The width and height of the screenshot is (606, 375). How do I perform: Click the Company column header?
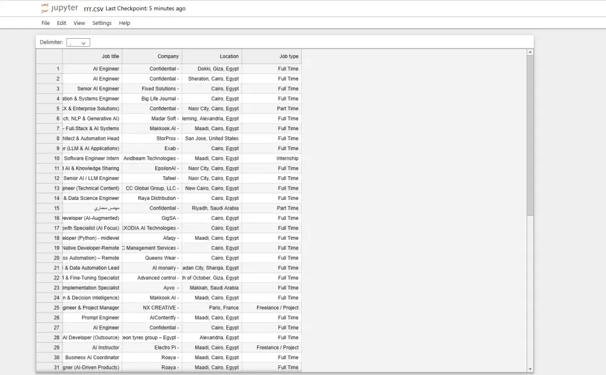(152, 56)
